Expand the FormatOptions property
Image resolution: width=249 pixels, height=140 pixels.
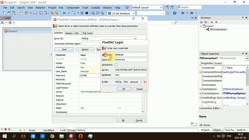(x=201, y=93)
